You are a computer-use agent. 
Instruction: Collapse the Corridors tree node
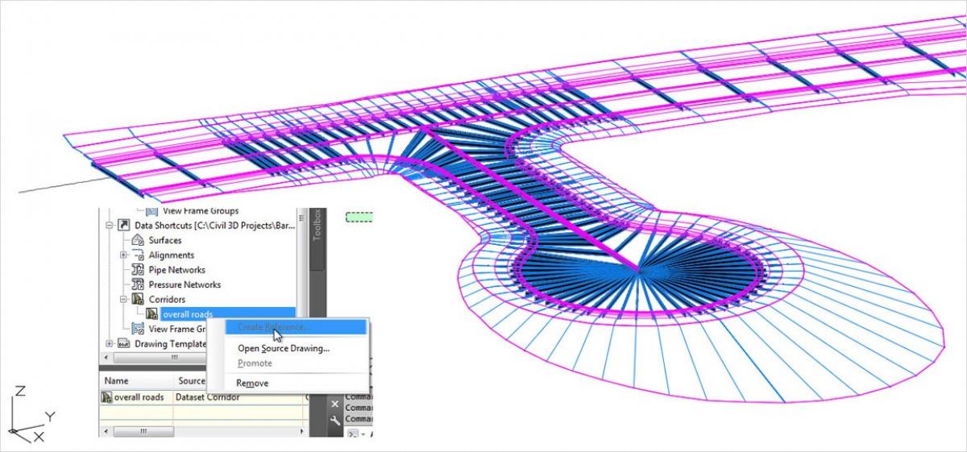point(123,300)
